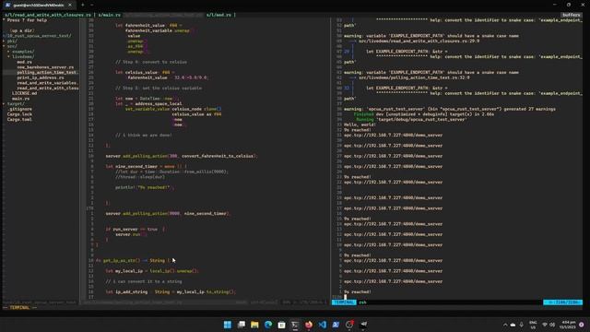This screenshot has width=590, height=332.
Task: Open Task View from the taskbar
Action: pyautogui.click(x=242, y=325)
